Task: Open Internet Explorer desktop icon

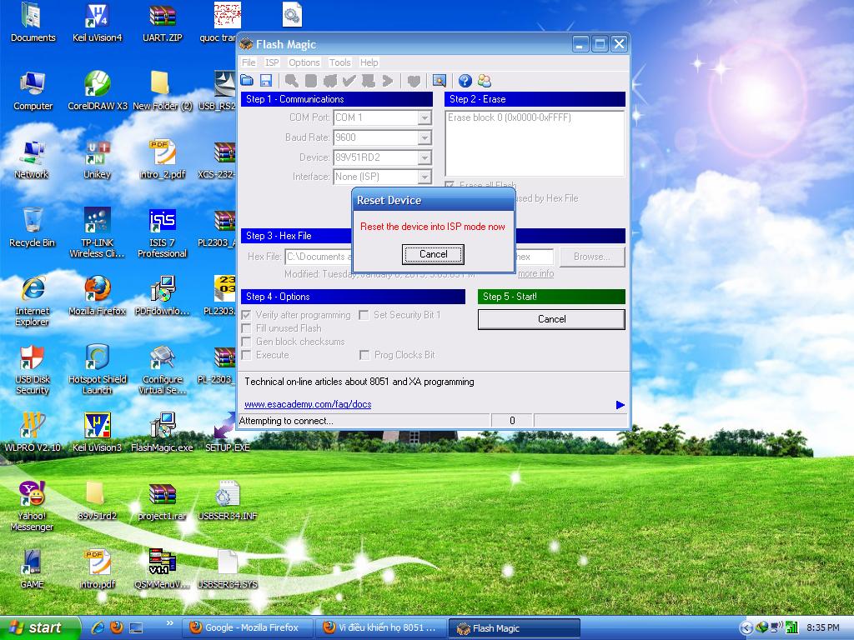Action: [x=33, y=301]
